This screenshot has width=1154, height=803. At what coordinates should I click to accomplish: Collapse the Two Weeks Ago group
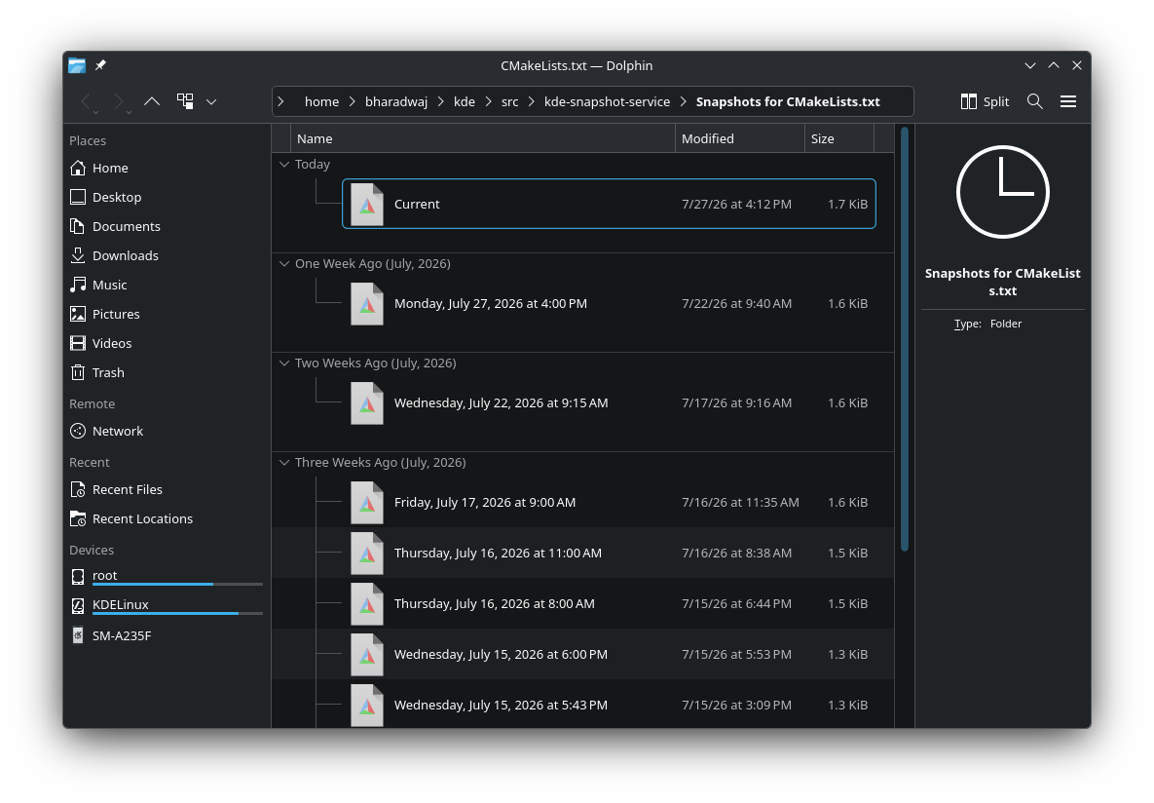(284, 363)
